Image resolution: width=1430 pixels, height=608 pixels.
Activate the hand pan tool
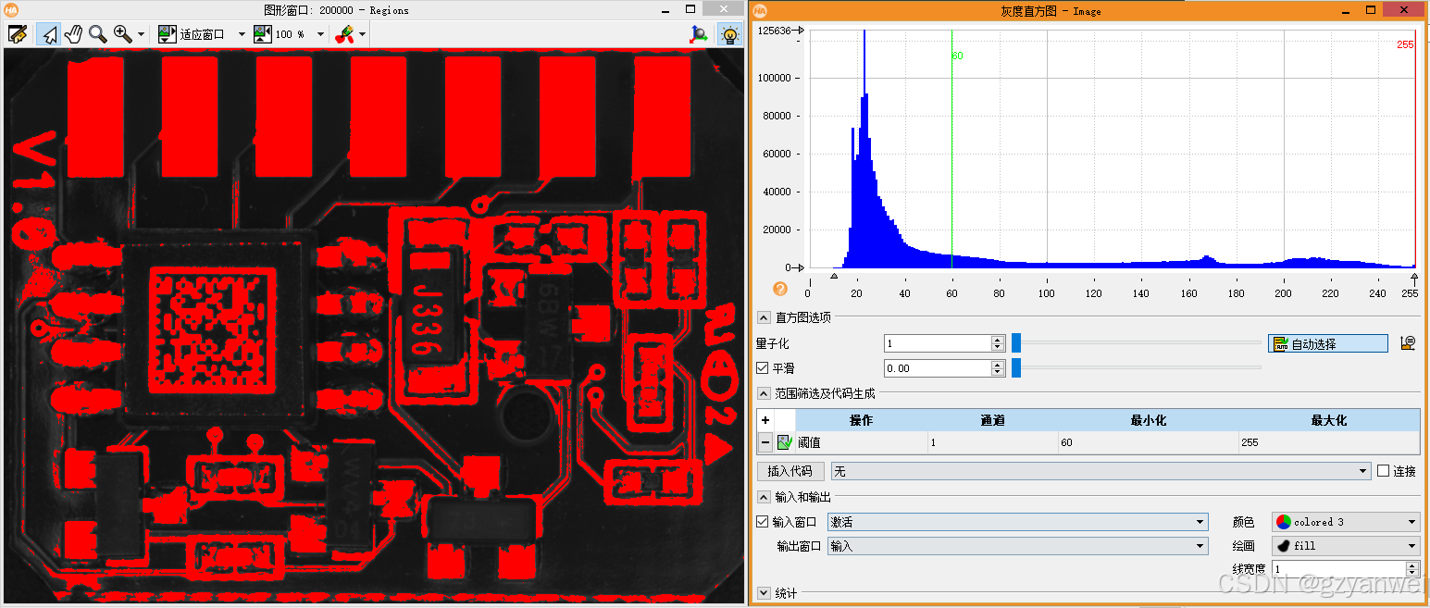73,34
